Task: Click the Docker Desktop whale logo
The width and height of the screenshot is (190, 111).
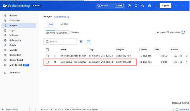Action: 4,6
